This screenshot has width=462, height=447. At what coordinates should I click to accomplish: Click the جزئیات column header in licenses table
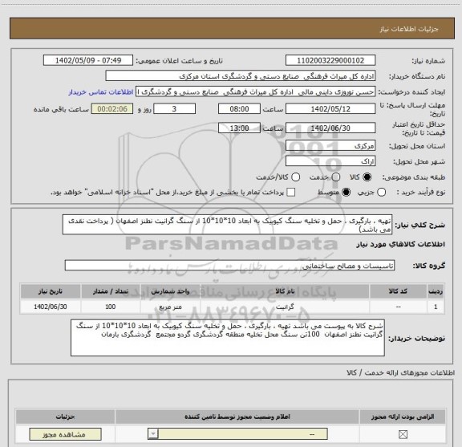pyautogui.click(x=65, y=417)
